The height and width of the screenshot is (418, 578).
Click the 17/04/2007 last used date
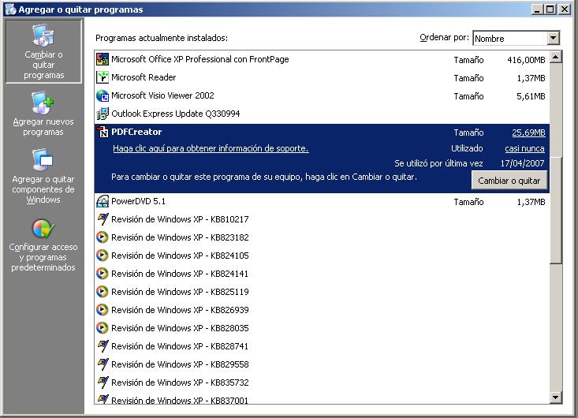(x=522, y=163)
